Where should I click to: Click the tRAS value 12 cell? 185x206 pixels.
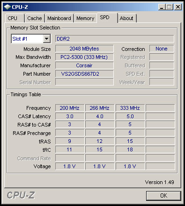100,141
